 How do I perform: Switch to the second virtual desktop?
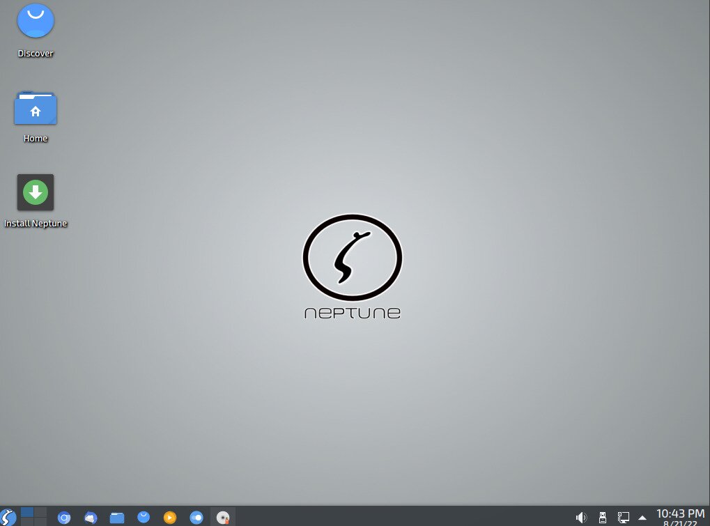click(40, 513)
